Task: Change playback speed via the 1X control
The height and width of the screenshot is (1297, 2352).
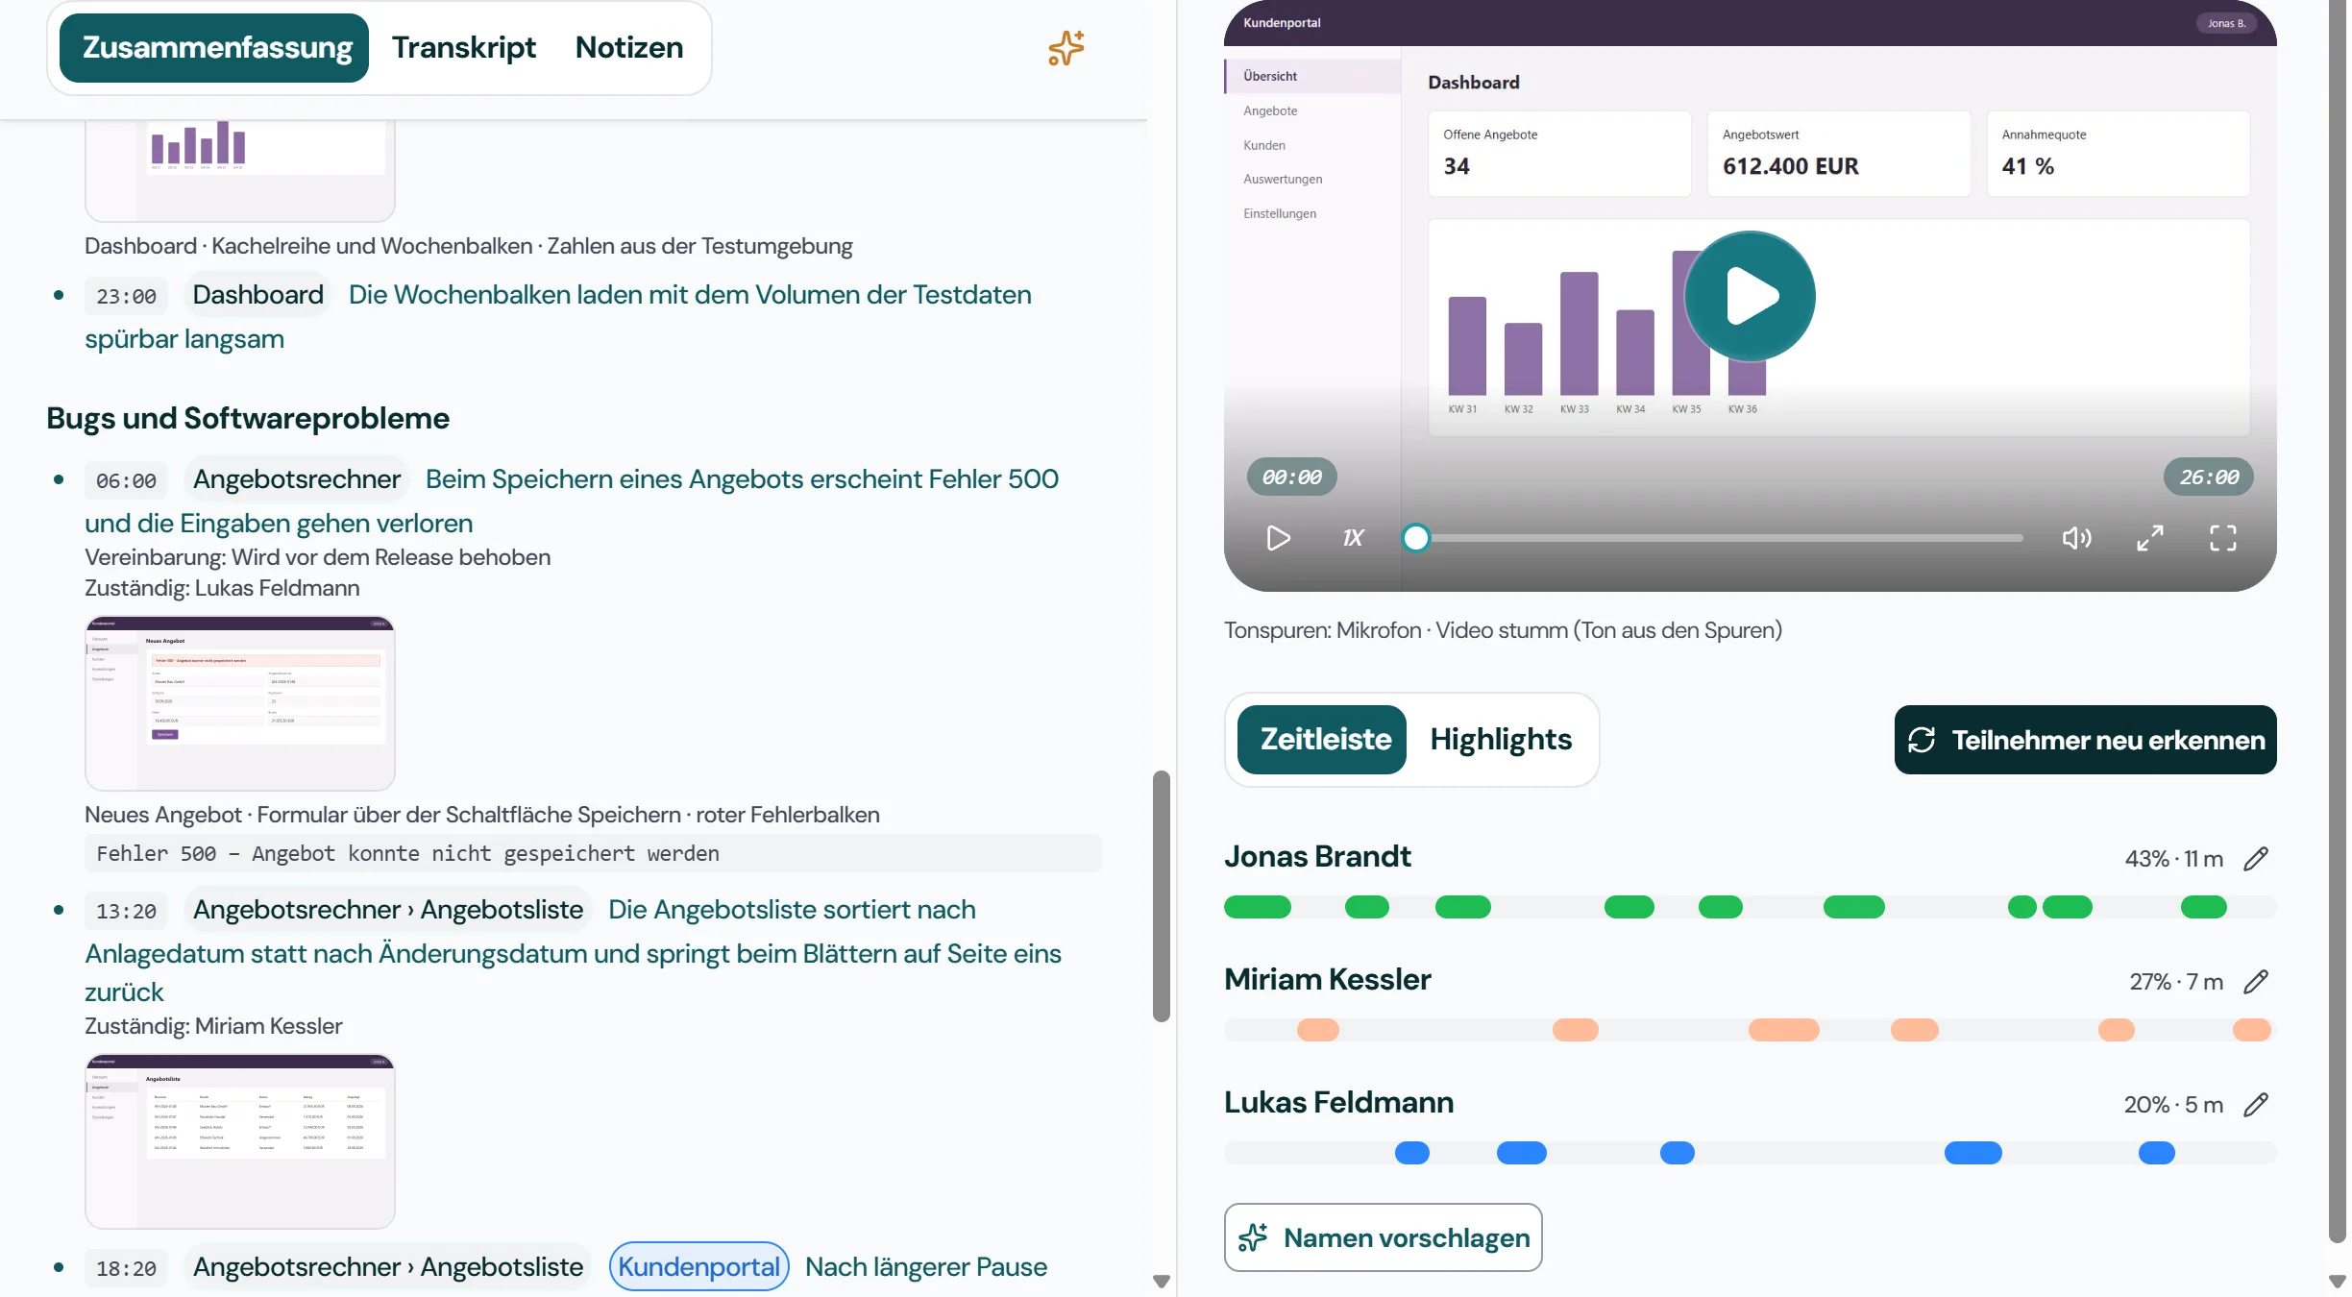Action: click(x=1353, y=538)
